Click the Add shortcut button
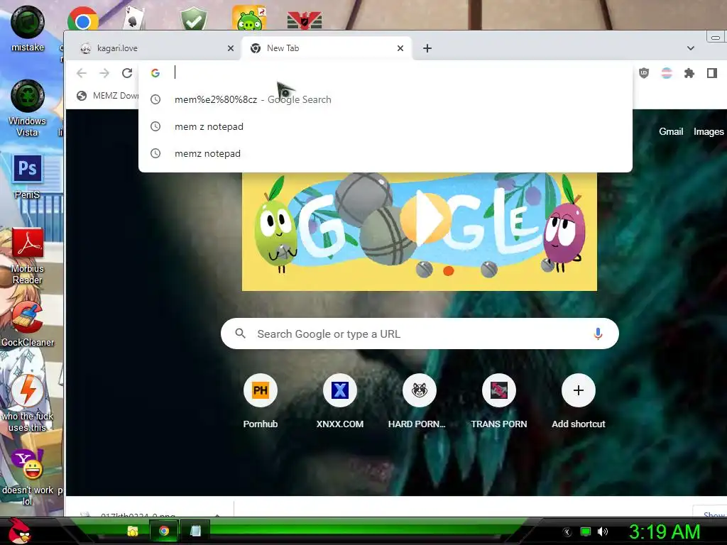Screen dimensions: 727x545 coord(578,401)
